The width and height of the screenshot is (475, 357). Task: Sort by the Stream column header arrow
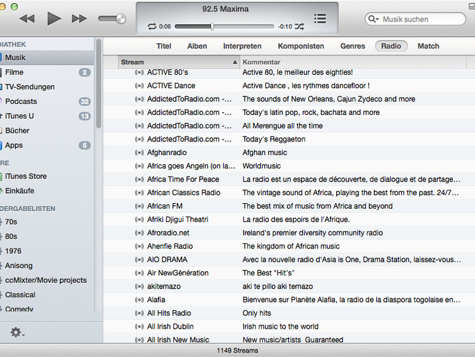pyautogui.click(x=235, y=62)
